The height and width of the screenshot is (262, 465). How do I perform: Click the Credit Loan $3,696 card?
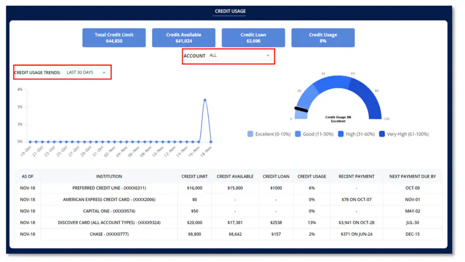(253, 37)
